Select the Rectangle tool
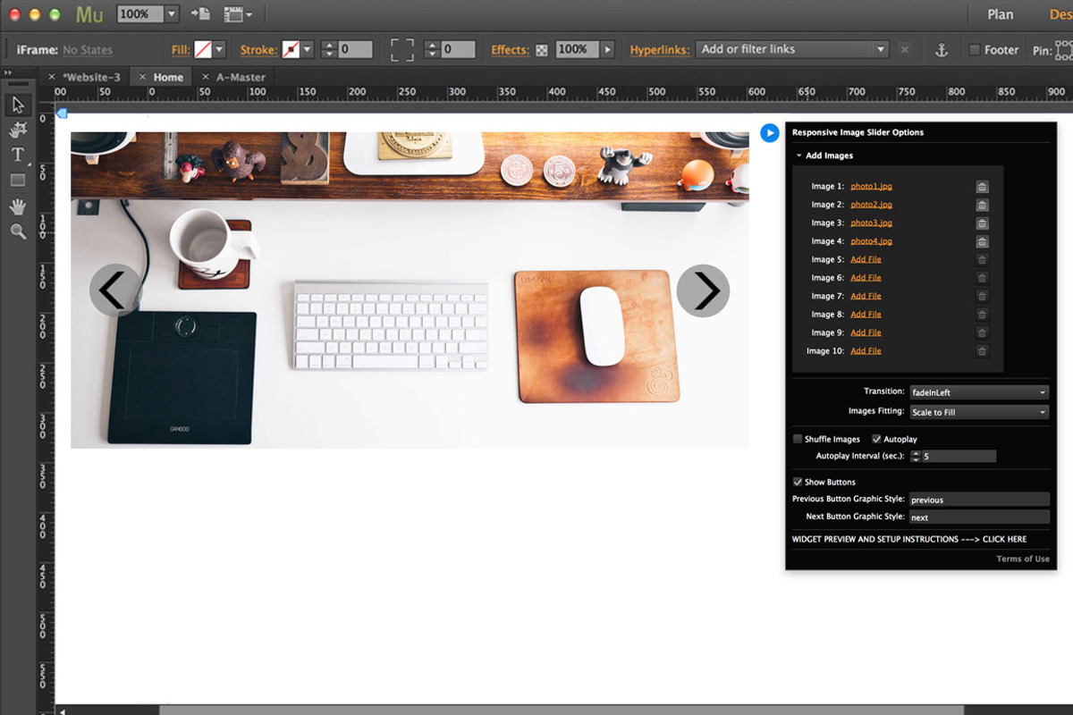Image resolution: width=1073 pixels, height=715 pixels. (x=18, y=180)
